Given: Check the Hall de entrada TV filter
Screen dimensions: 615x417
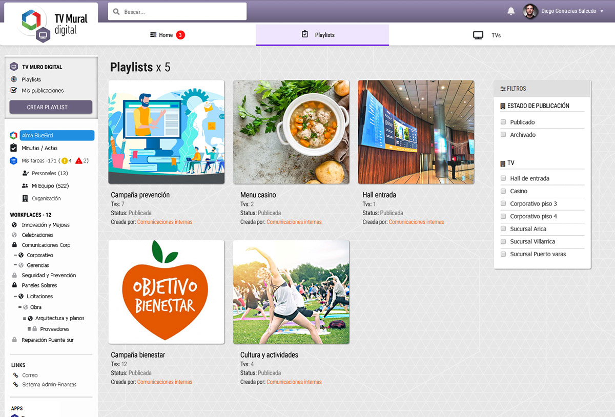Looking at the screenshot, I should pos(503,178).
